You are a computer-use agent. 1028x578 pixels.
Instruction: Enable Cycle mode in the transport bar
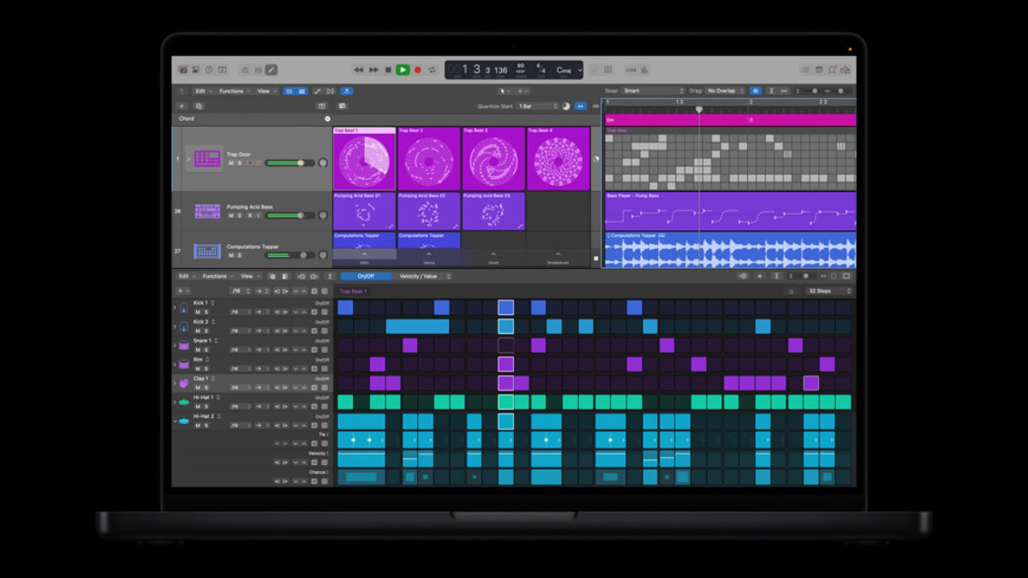[x=431, y=69]
